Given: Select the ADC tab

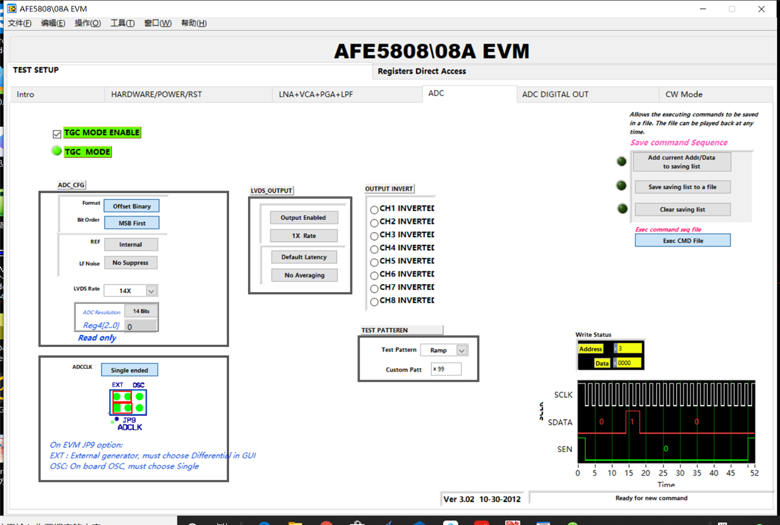Looking at the screenshot, I should point(469,94).
